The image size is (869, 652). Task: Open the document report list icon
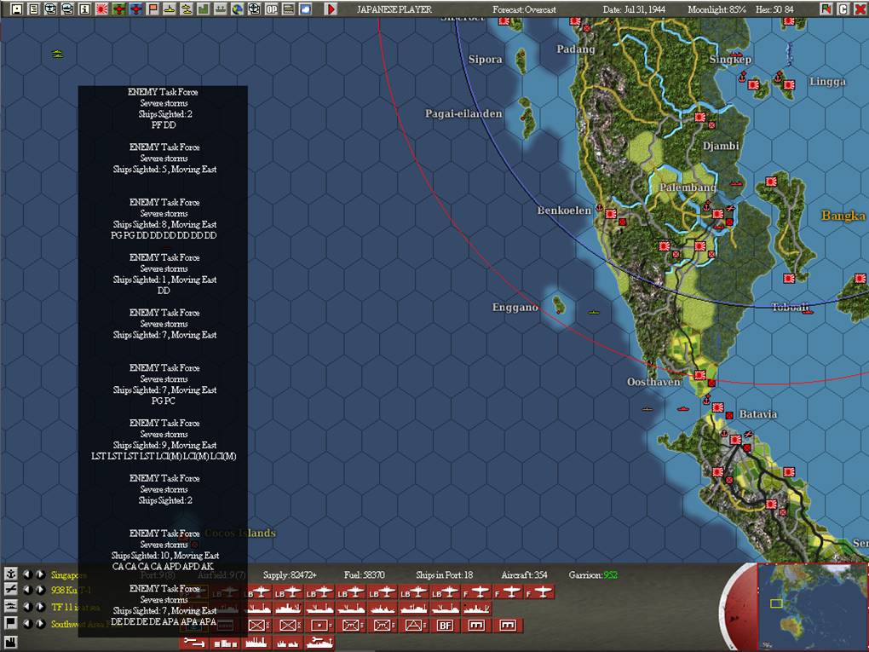coord(34,9)
